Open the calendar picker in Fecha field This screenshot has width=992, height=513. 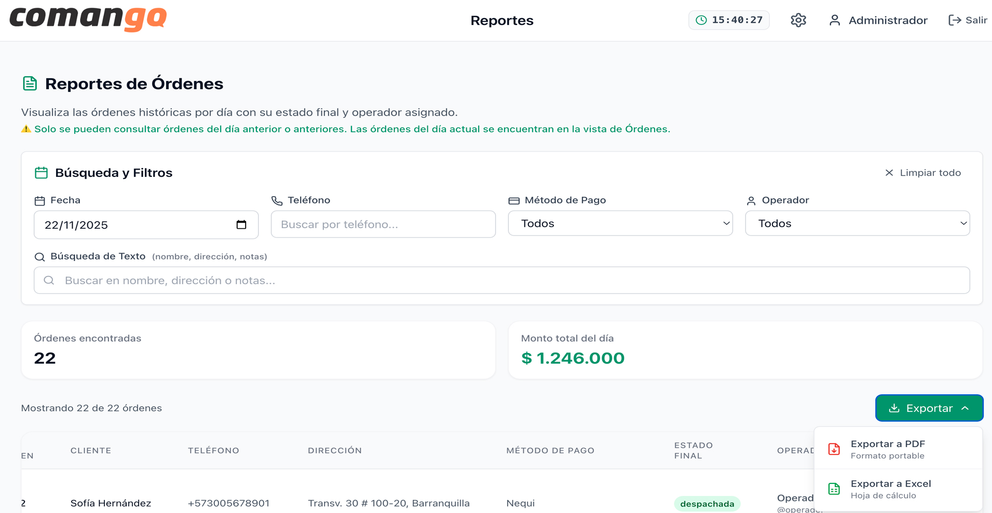tap(241, 225)
